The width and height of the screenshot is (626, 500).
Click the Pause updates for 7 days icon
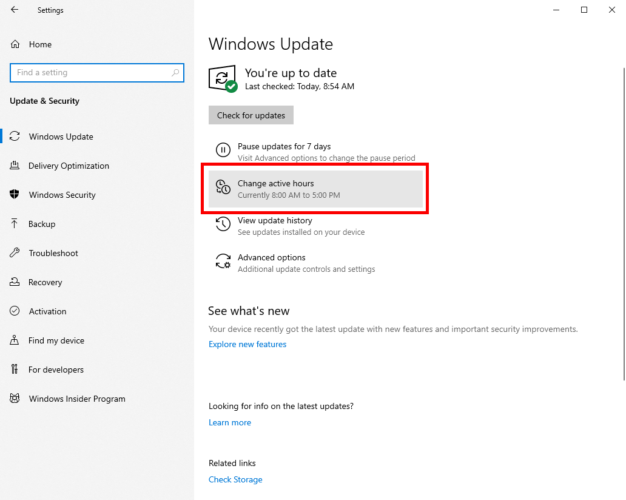click(223, 150)
